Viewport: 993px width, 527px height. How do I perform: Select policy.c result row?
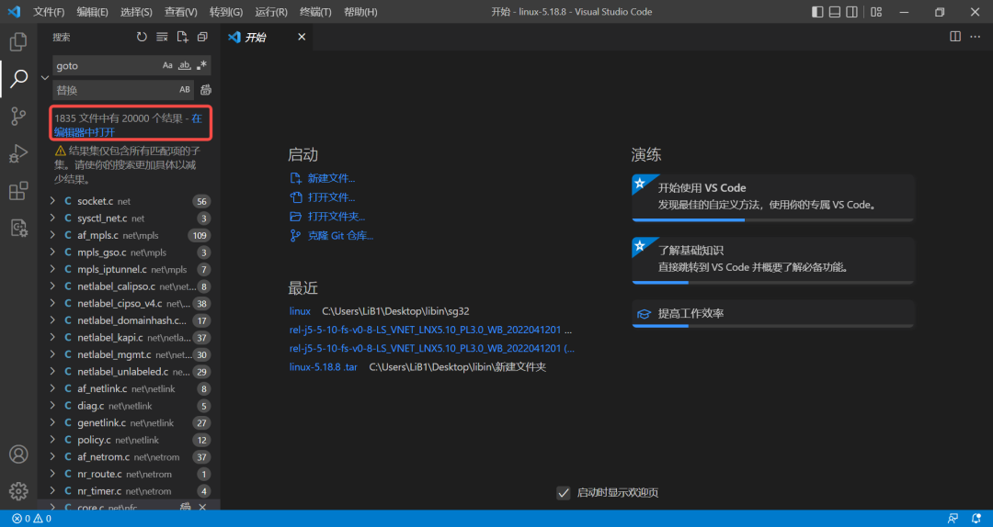pos(130,440)
